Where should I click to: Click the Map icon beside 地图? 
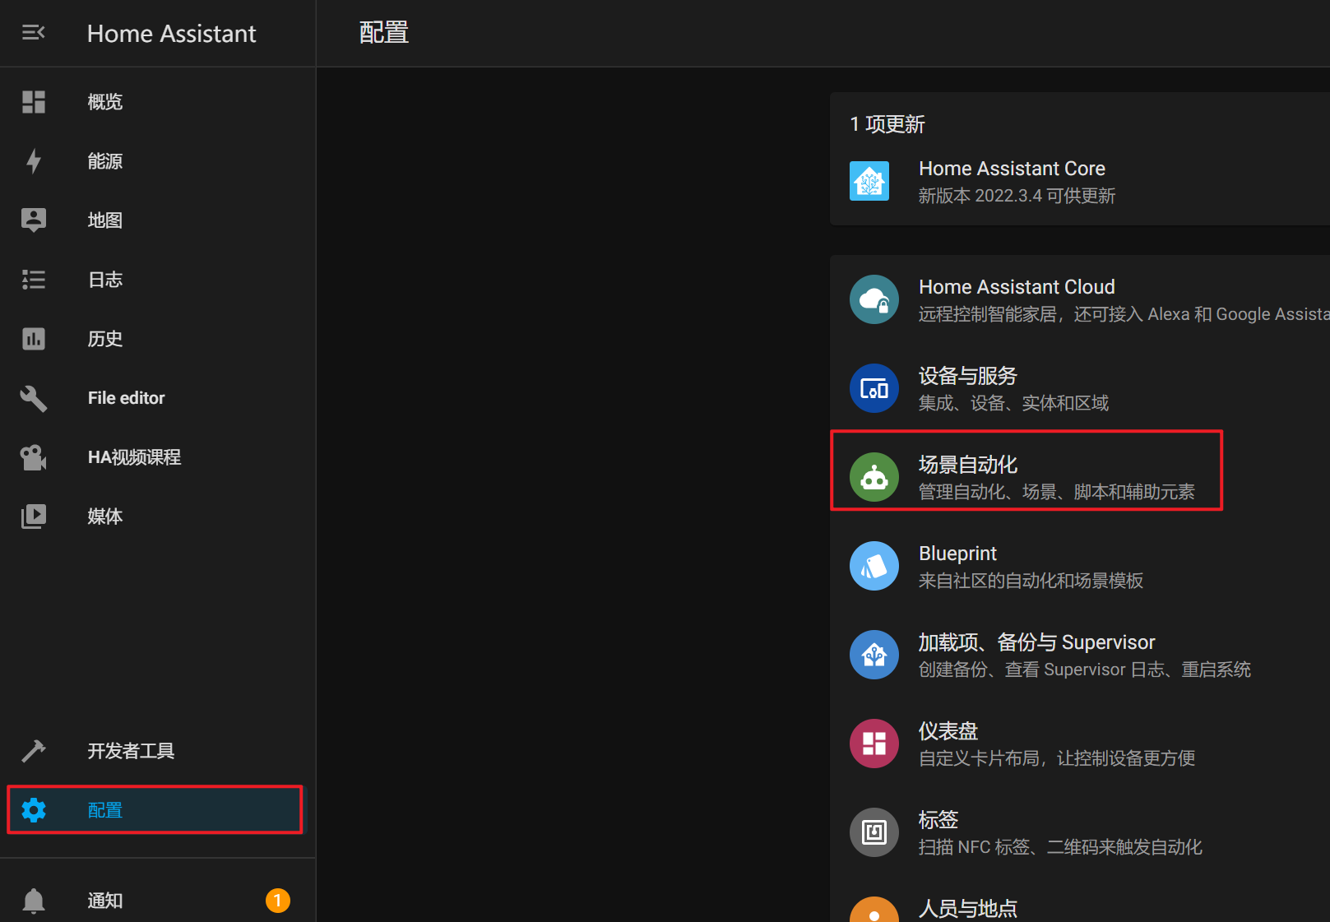pyautogui.click(x=34, y=220)
